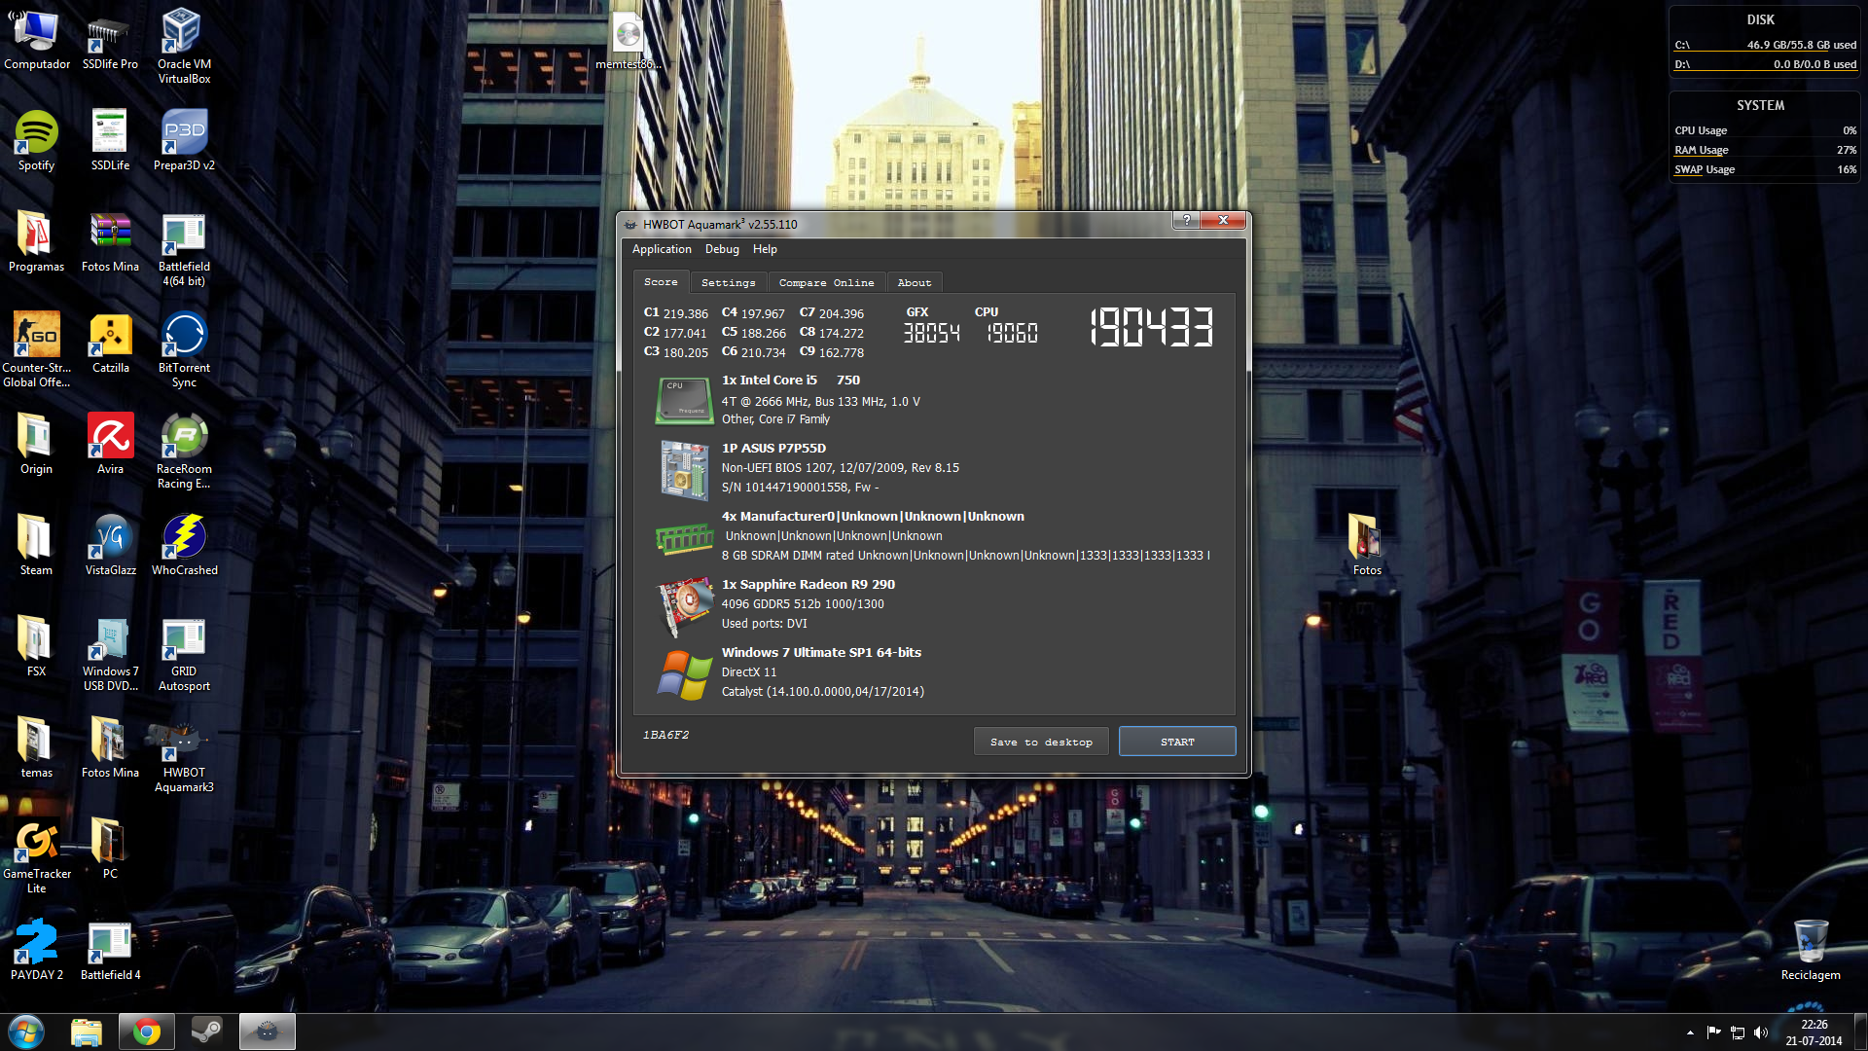Show hidden system tray icons

tap(1690, 1033)
